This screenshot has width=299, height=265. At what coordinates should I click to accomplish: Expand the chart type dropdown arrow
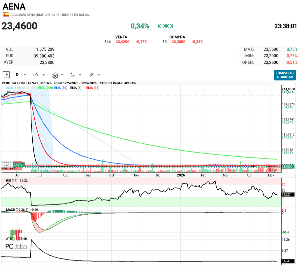(x=43, y=75)
